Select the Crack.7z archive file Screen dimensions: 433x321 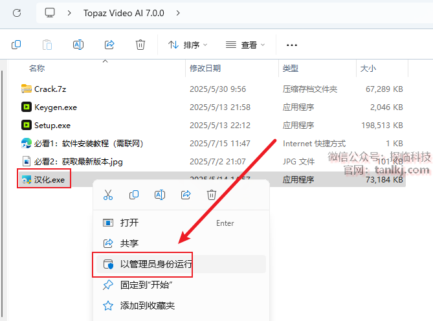pos(52,89)
